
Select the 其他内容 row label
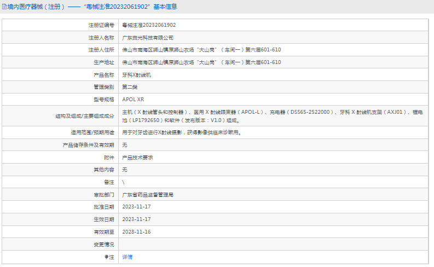[x=104, y=170]
